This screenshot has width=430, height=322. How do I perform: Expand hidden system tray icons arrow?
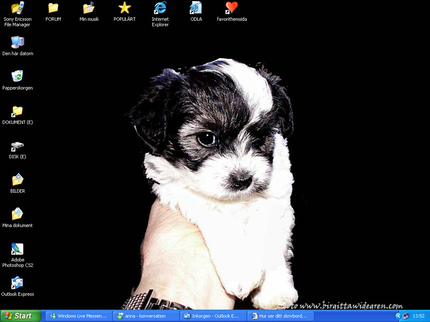click(x=398, y=316)
